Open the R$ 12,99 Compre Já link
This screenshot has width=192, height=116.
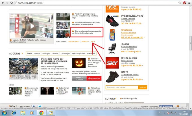pyautogui.click(x=133, y=37)
